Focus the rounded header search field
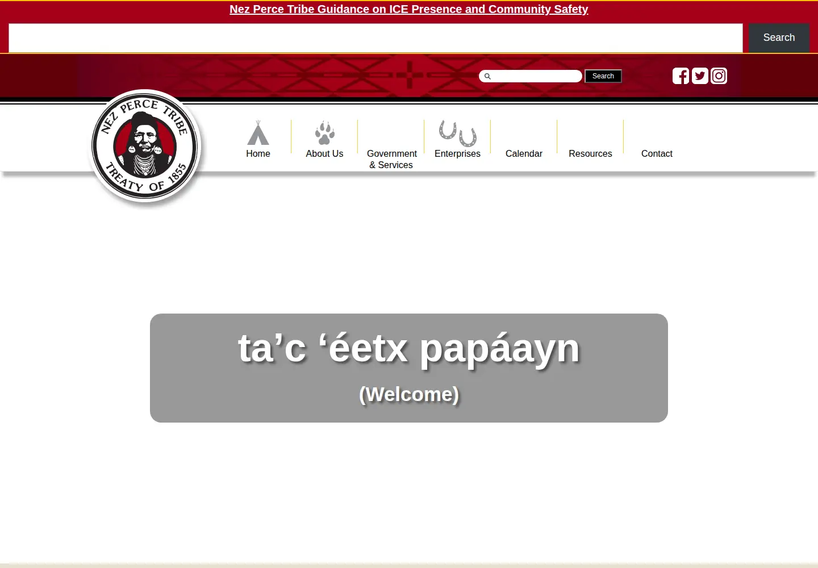 click(531, 76)
